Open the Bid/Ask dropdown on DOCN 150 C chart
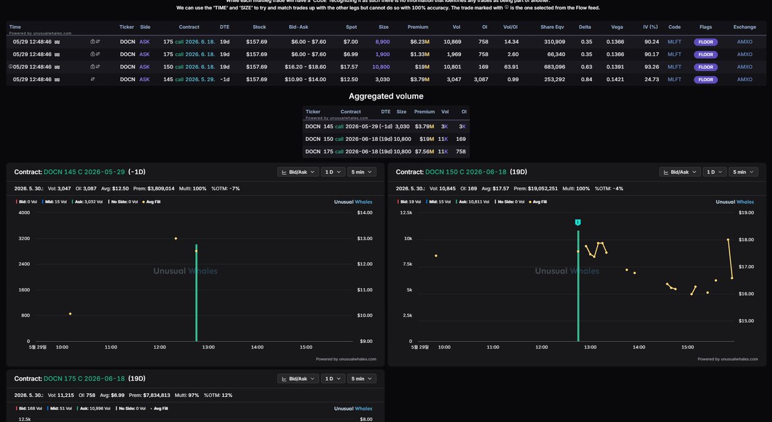772x422 pixels. (680, 172)
